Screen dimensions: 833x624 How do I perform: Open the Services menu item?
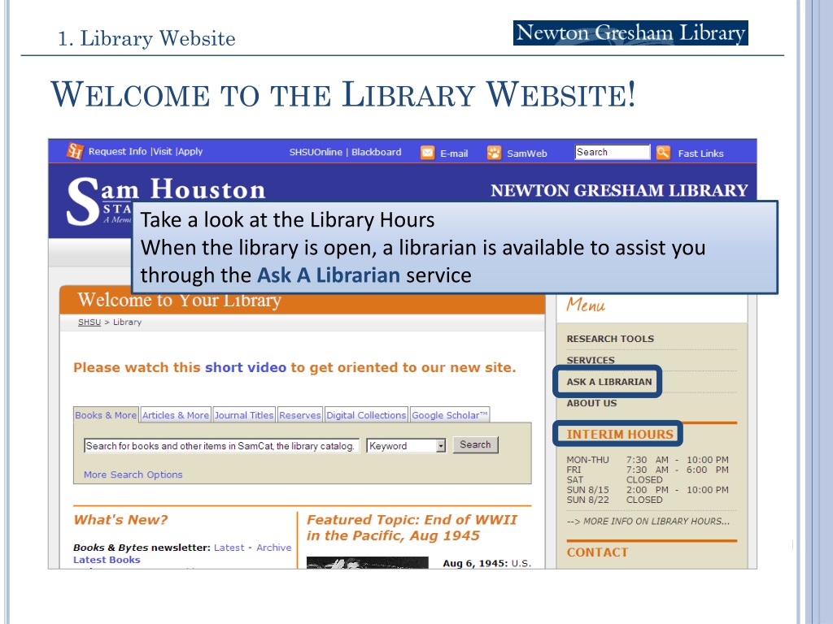pos(591,360)
